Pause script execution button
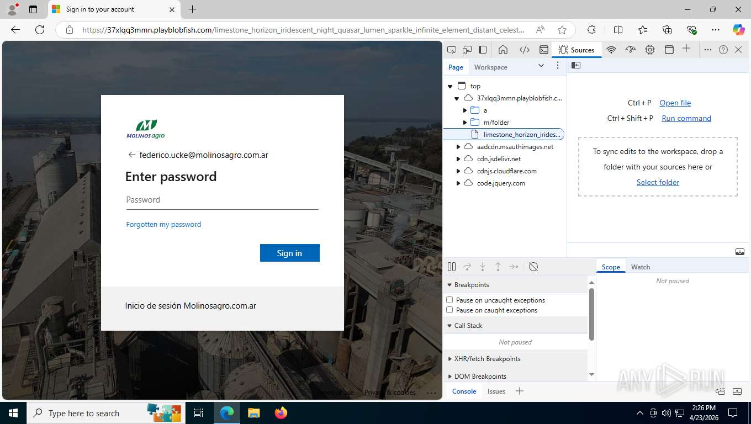Image resolution: width=751 pixels, height=424 pixels. pyautogui.click(x=452, y=267)
